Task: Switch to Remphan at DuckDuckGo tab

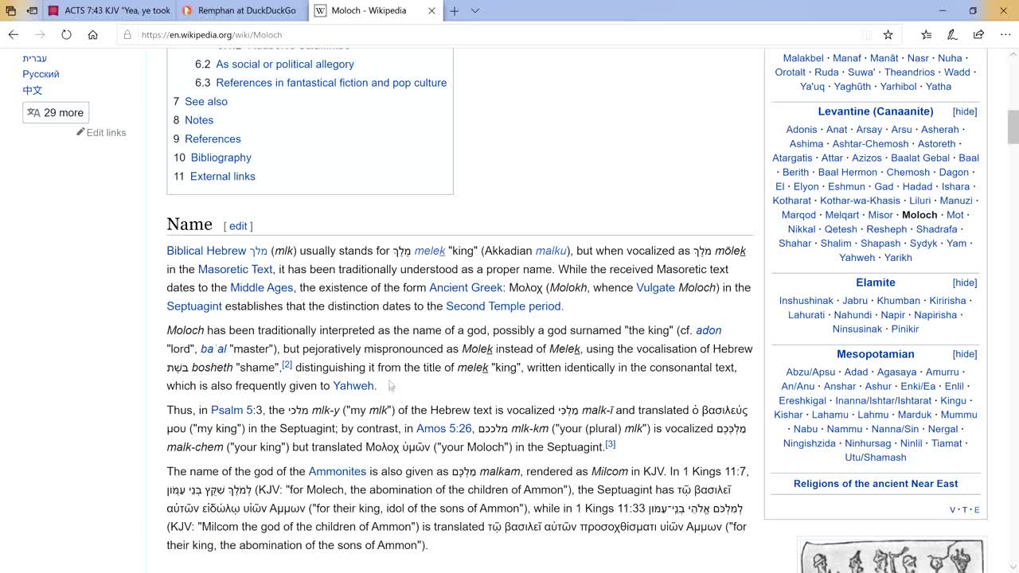Action: click(x=240, y=11)
